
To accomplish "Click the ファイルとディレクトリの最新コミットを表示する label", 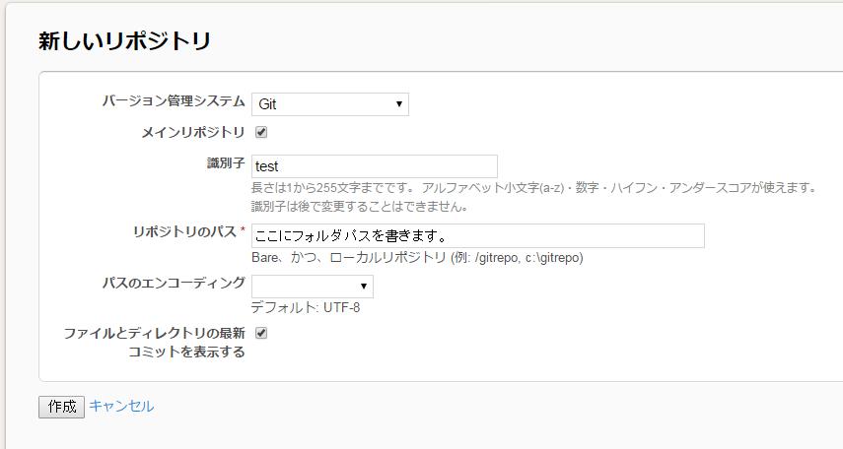I will click(154, 343).
